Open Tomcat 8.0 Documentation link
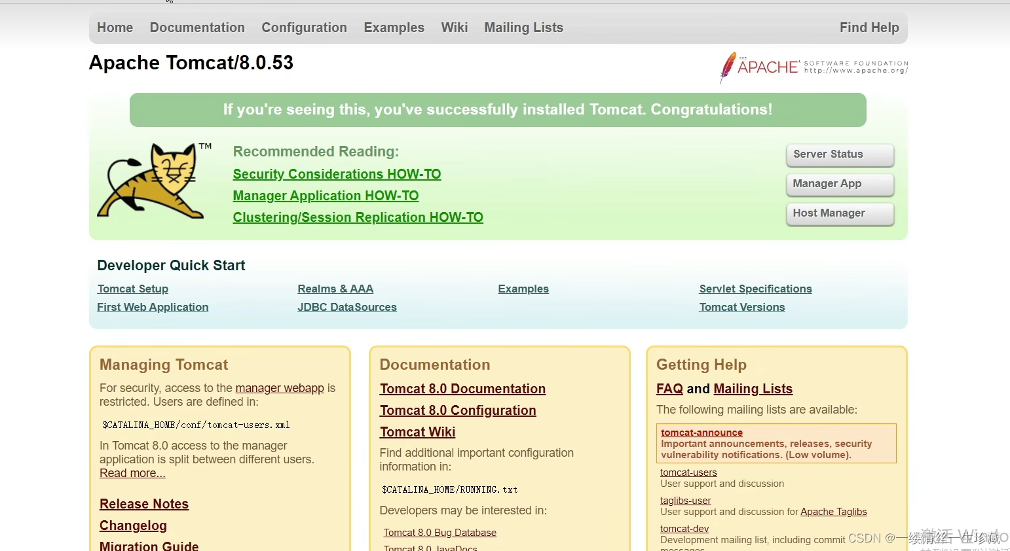The image size is (1010, 551). [462, 389]
